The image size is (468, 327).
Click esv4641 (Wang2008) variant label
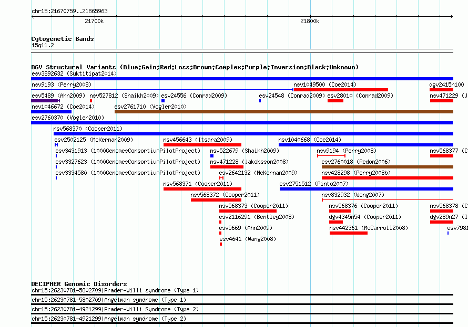click(x=248, y=239)
